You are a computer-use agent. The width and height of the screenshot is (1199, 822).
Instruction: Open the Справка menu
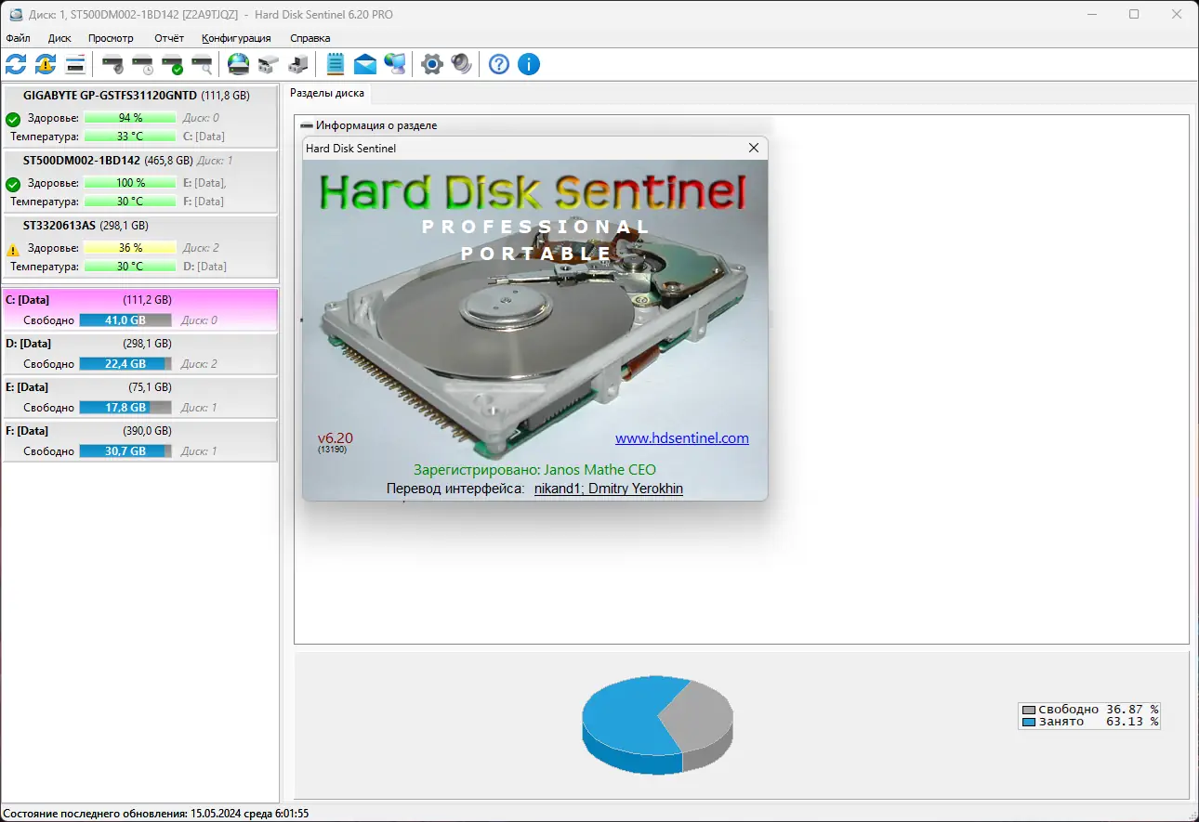[x=310, y=38]
